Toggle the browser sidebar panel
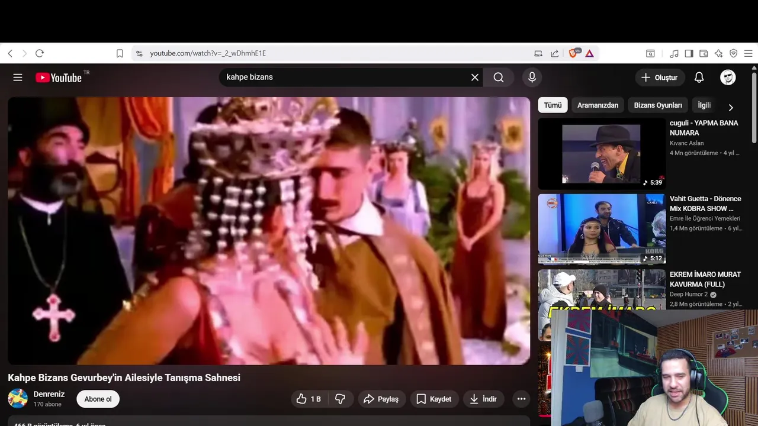Image resolution: width=758 pixels, height=426 pixels. (689, 53)
